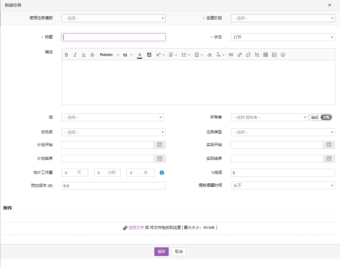
Task: Switch owner toggle to 分配
Action: pos(326,117)
